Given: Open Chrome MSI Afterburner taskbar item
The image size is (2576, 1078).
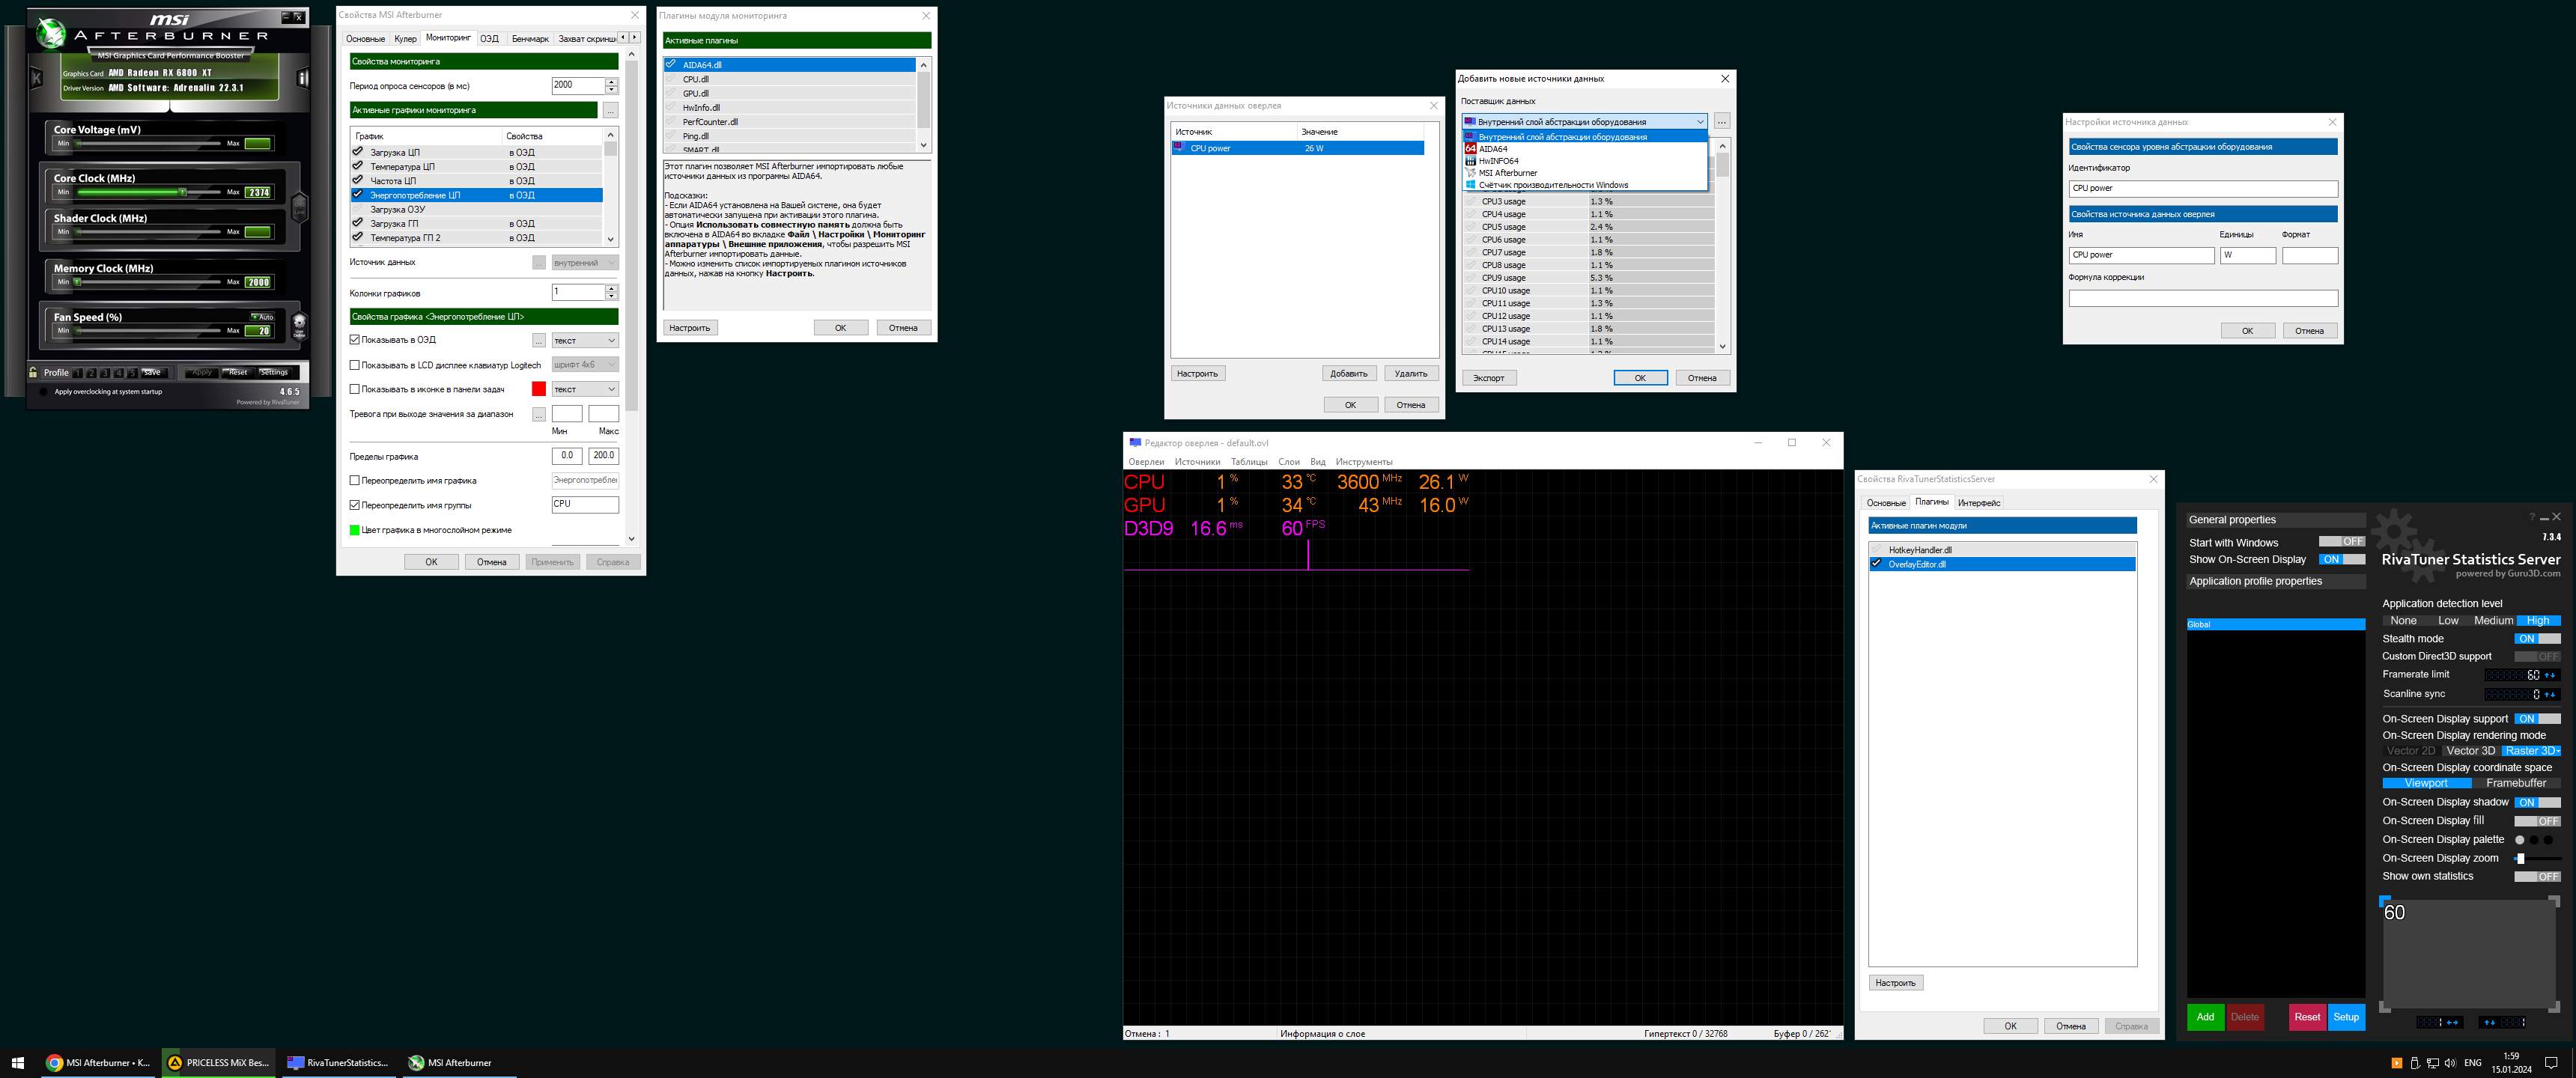Looking at the screenshot, I should pyautogui.click(x=98, y=1062).
